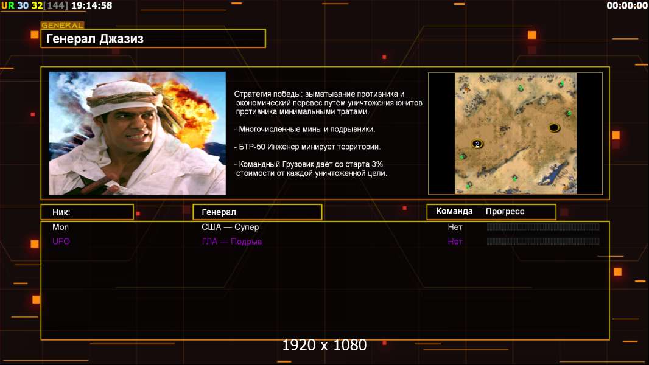Click the orange GENERAL label
The height and width of the screenshot is (365, 649).
point(63,25)
